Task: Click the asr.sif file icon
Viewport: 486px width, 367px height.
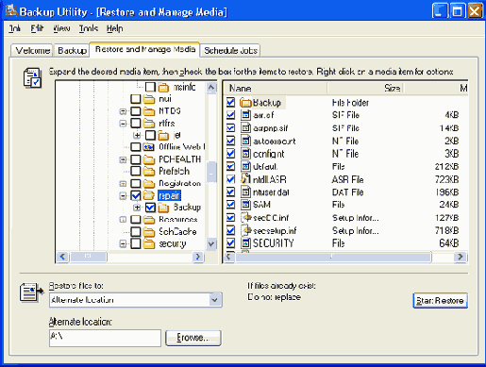Action: [x=245, y=115]
